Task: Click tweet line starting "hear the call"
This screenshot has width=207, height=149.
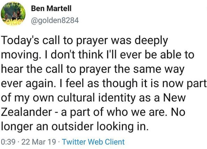Action: click(x=93, y=69)
